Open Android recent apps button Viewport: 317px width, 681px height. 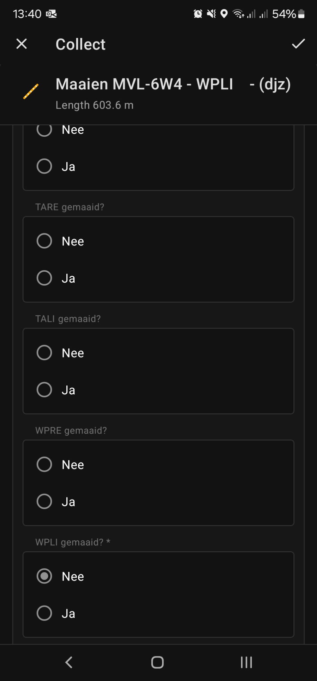[x=246, y=662]
